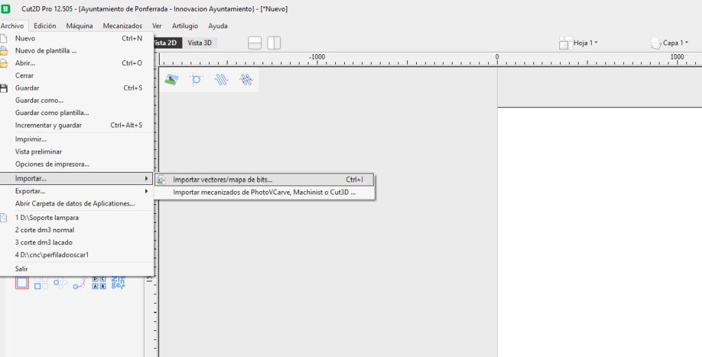The image size is (702, 357).
Task: Open the Hoja 1 sheet dropdown
Action: pos(585,43)
